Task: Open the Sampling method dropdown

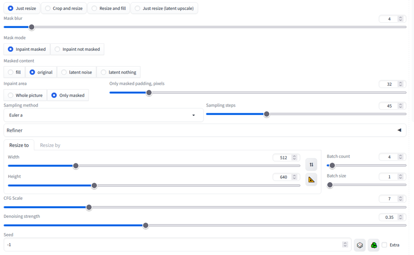Action: click(103, 115)
